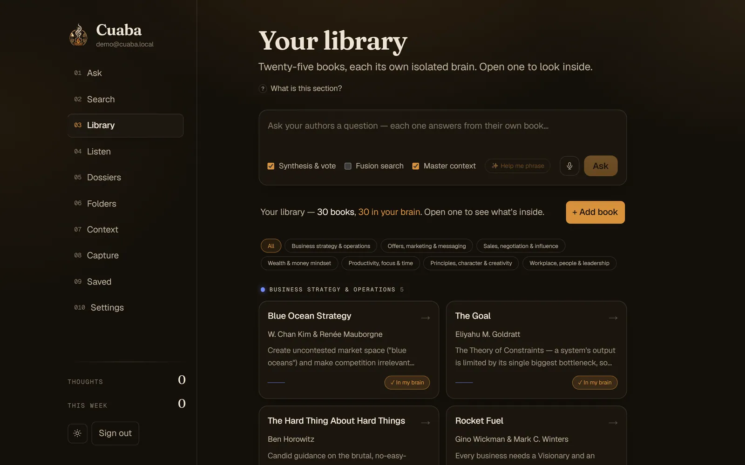Click the ask your authors question field
The width and height of the screenshot is (745, 465).
coord(442,131)
